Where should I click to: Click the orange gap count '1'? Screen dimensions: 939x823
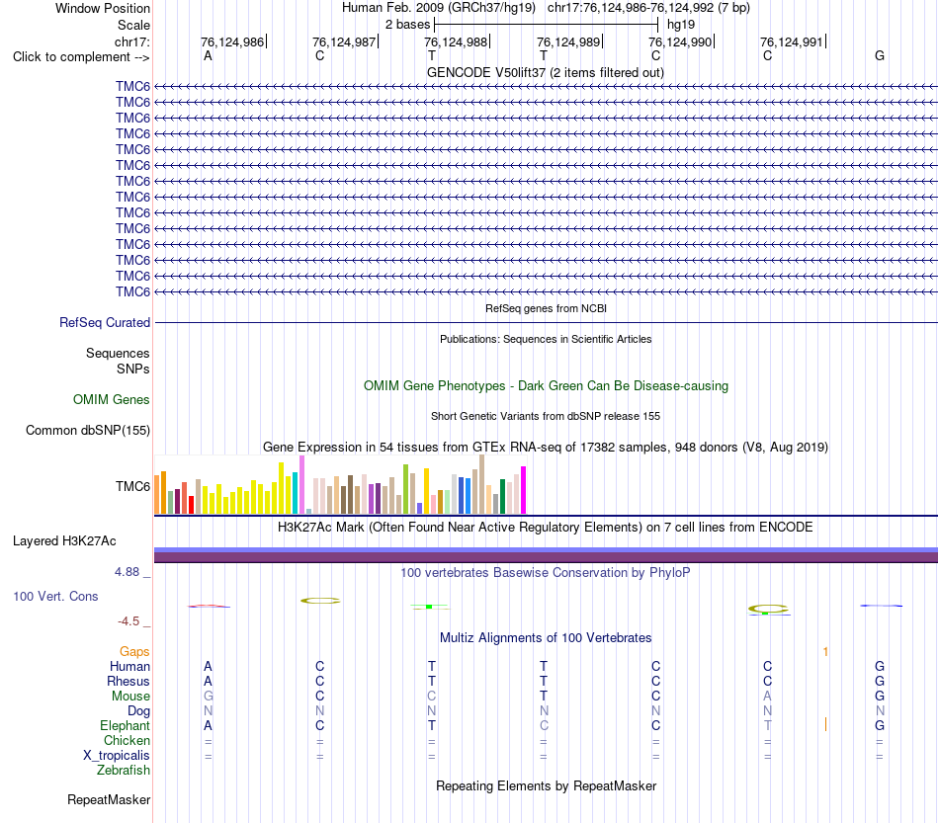coord(825,651)
